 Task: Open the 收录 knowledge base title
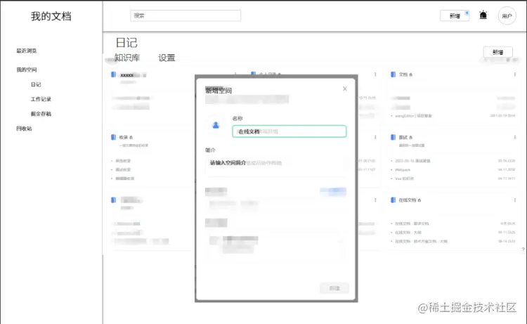124,137
